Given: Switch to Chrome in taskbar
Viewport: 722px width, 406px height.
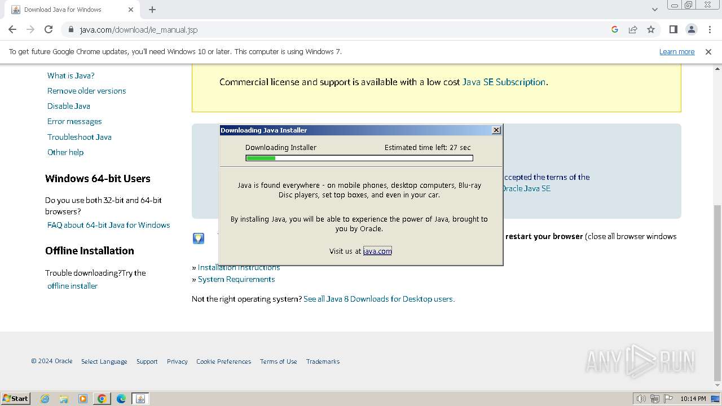Looking at the screenshot, I should [102, 399].
